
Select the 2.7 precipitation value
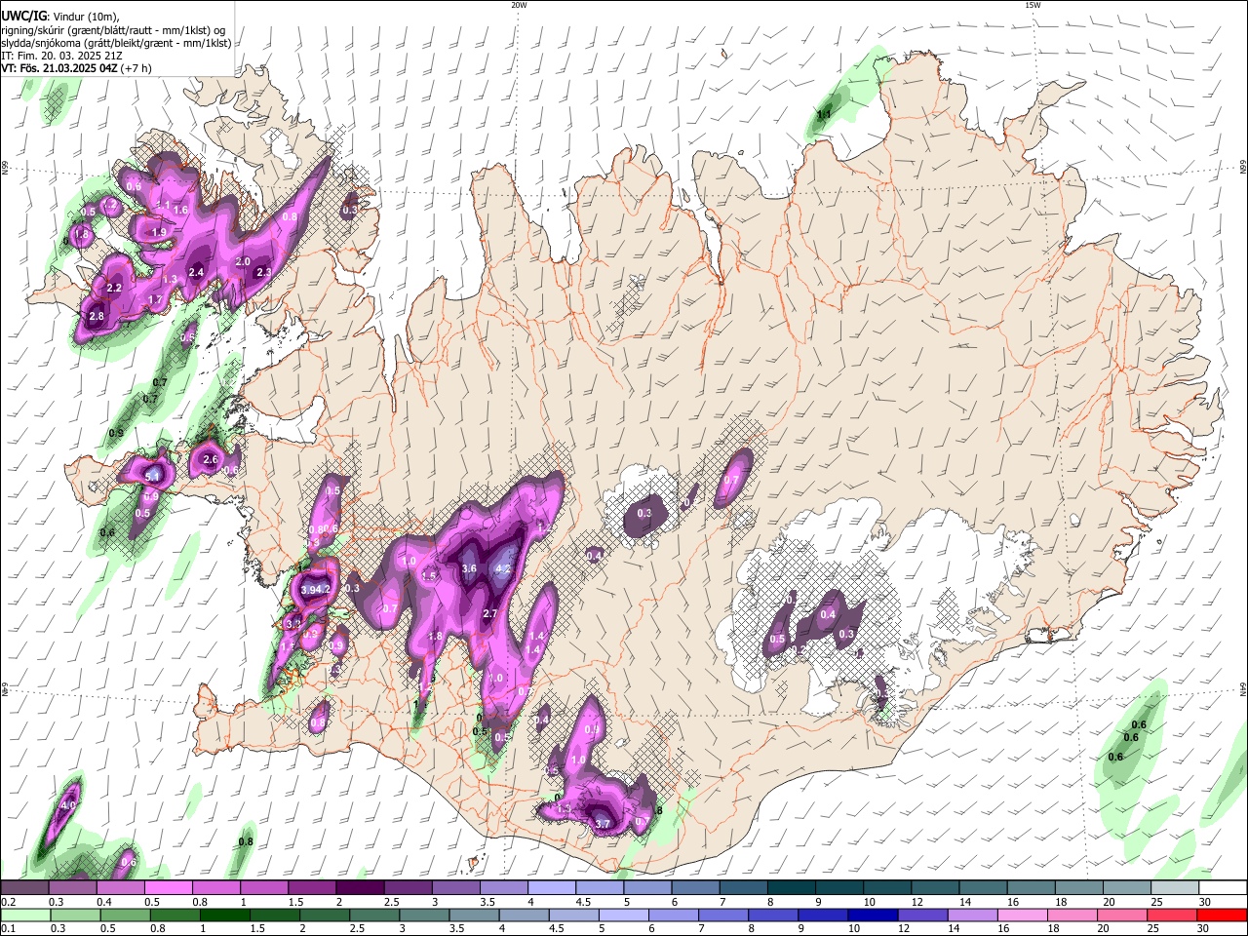tap(490, 613)
